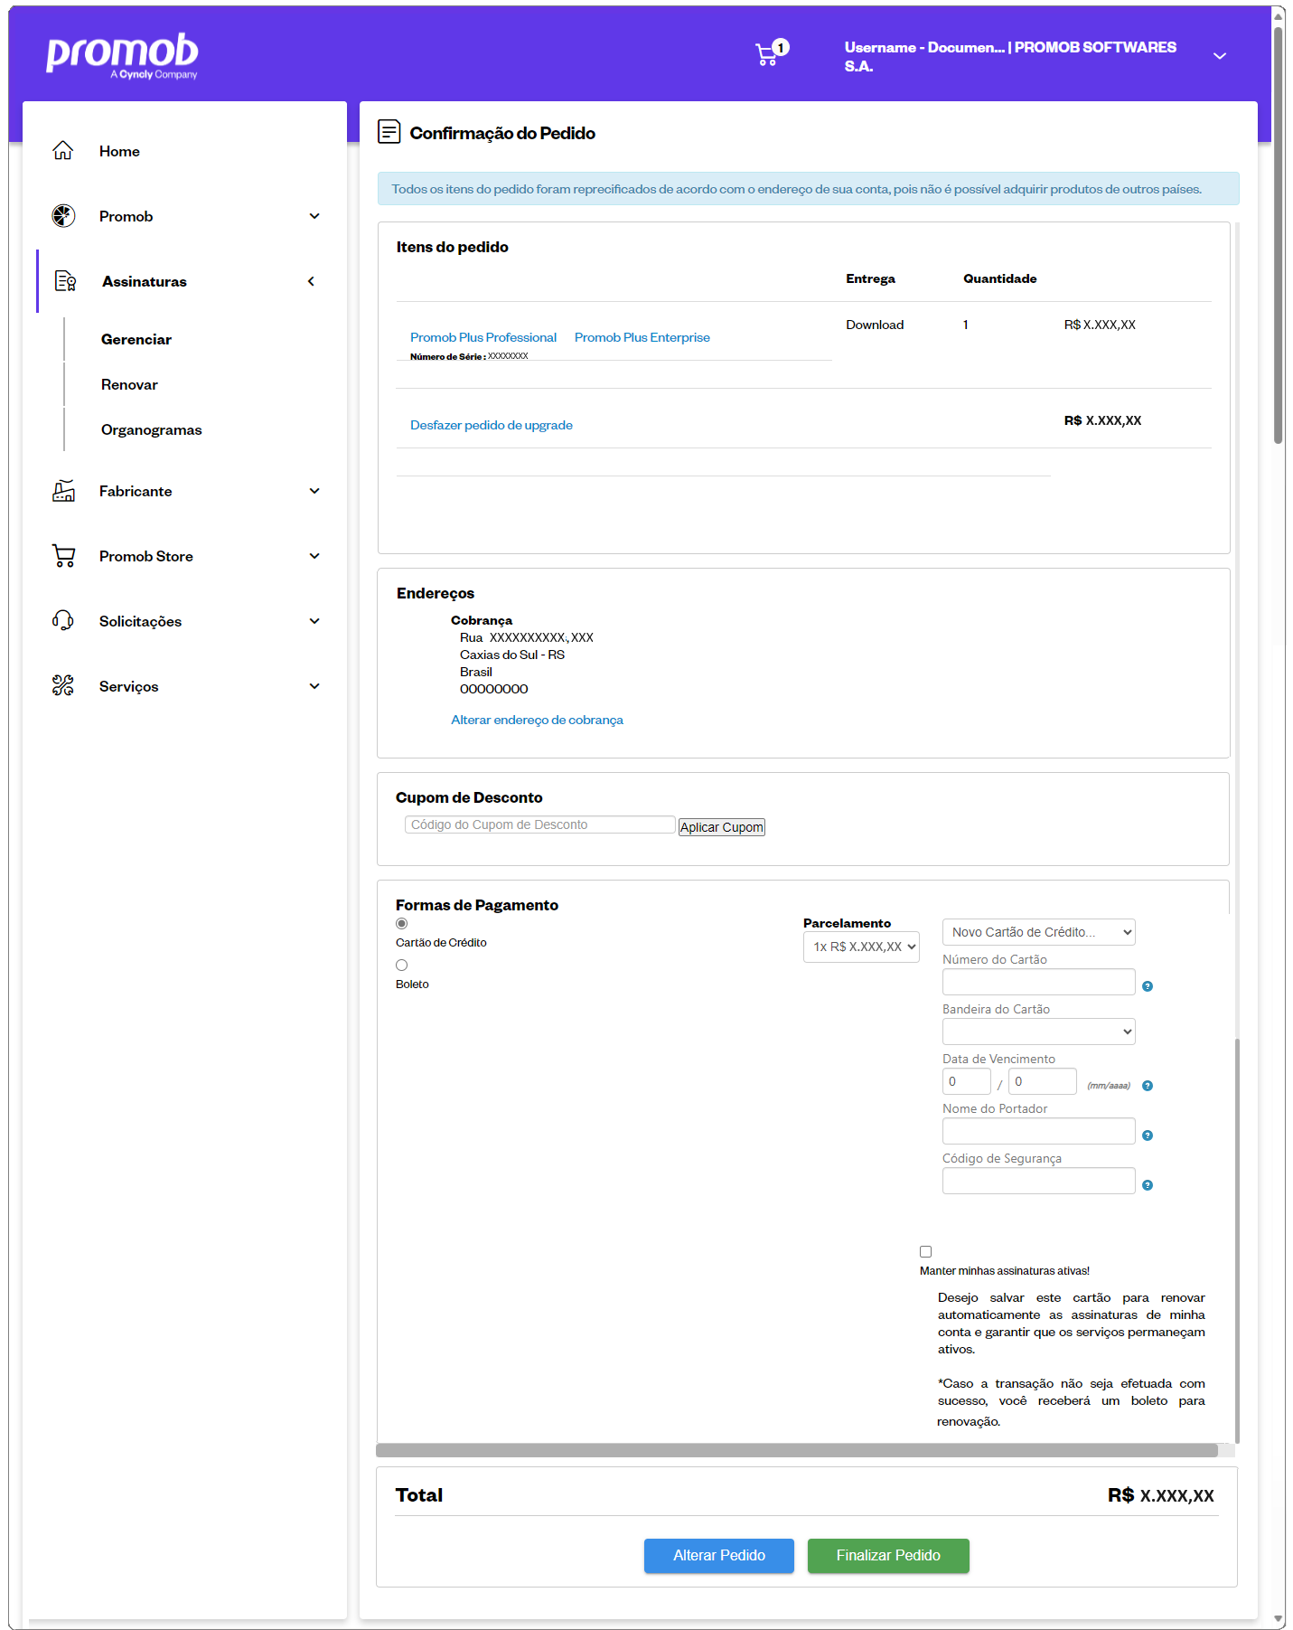Click the Promob sidebar globe icon
The image size is (1293, 1630).
coord(63,216)
